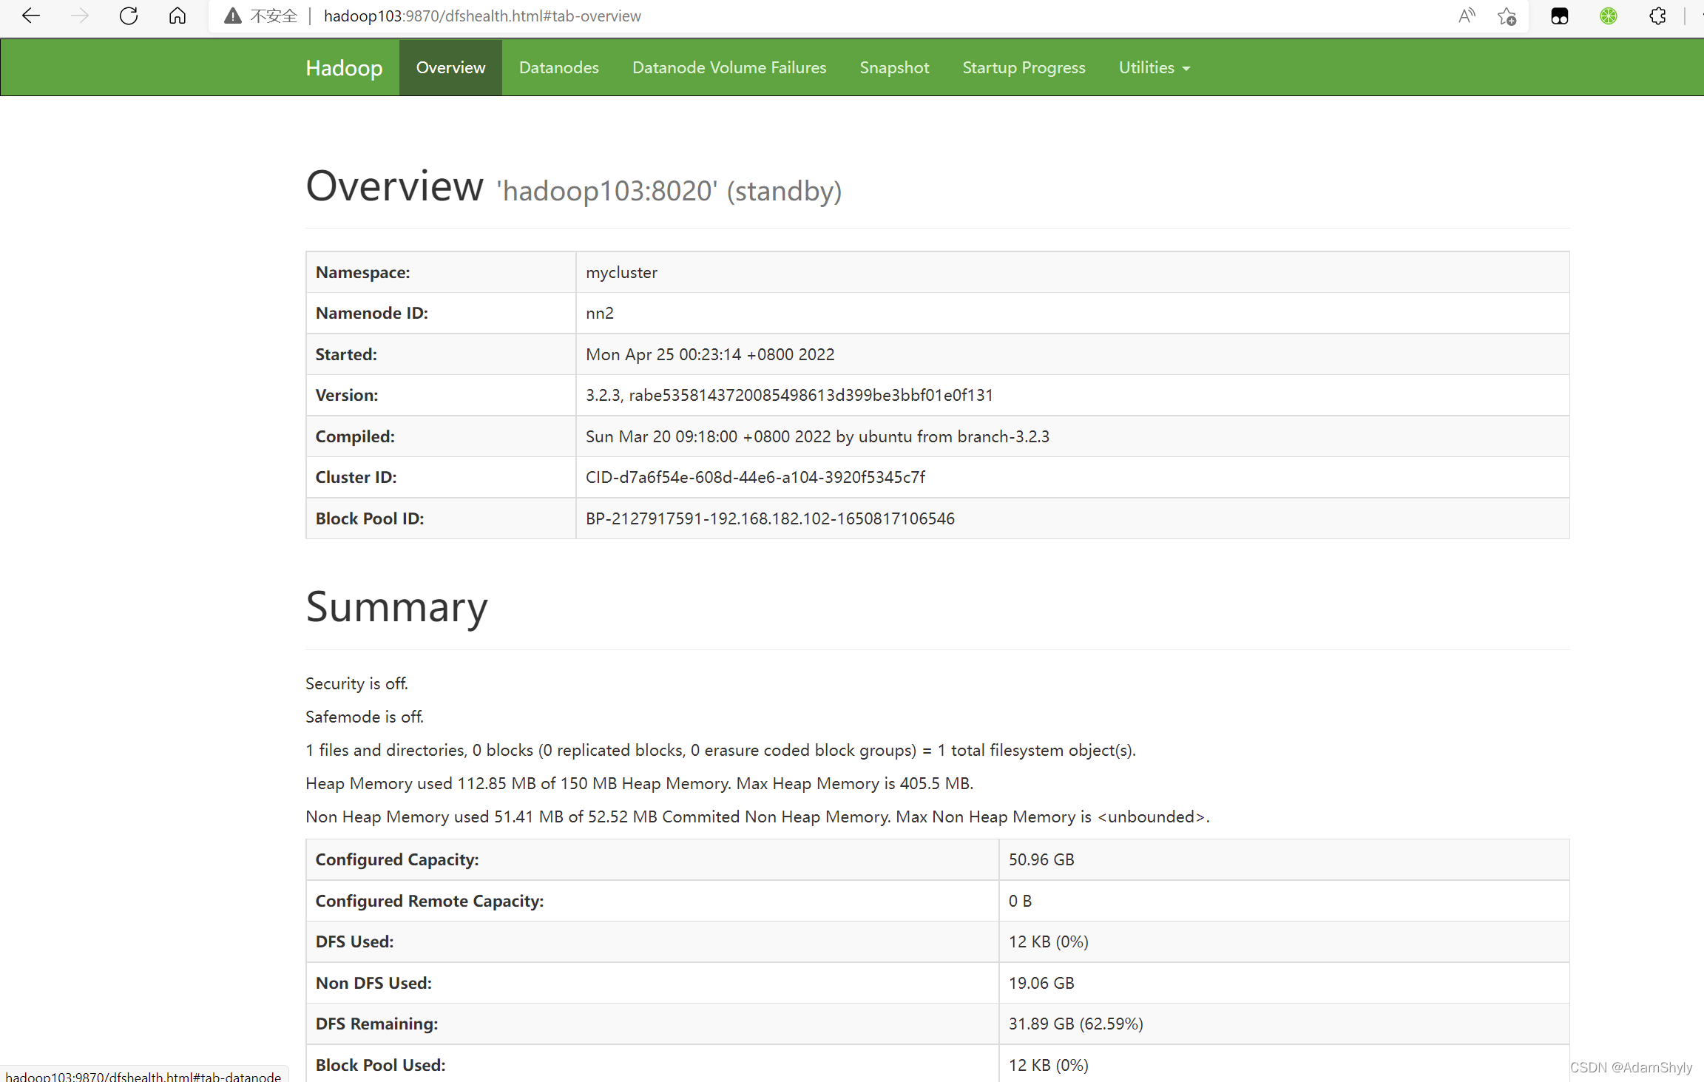
Task: Click the Cluster ID value text
Action: pos(755,477)
